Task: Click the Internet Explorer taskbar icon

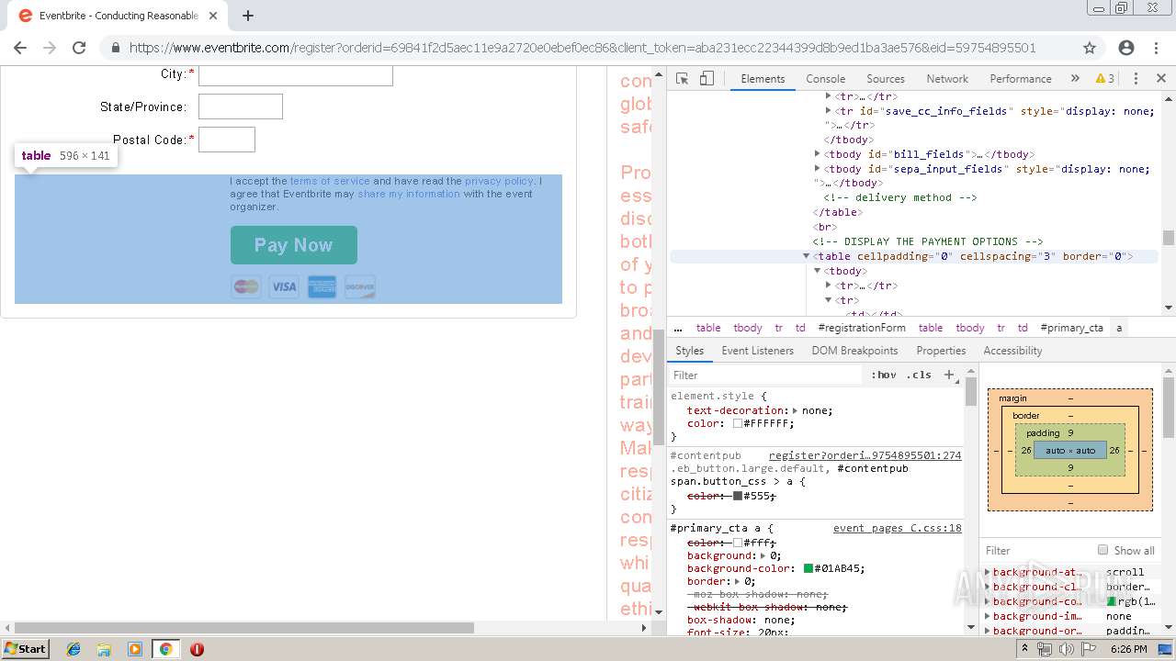Action: pos(73,649)
